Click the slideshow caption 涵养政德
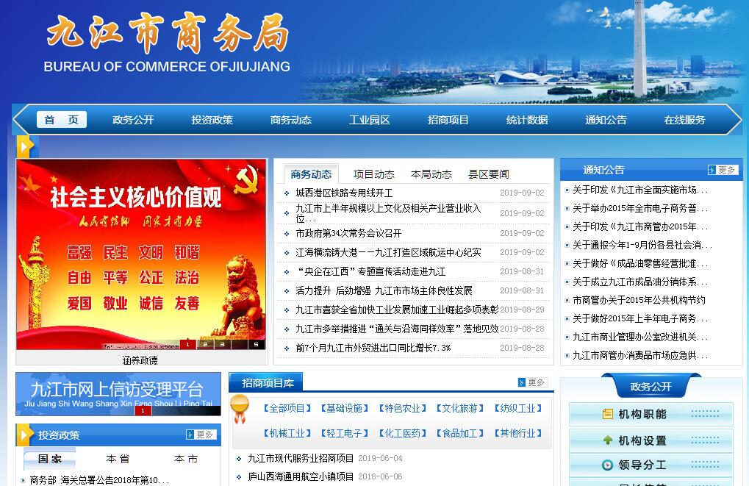This screenshot has width=749, height=486. pos(140,360)
